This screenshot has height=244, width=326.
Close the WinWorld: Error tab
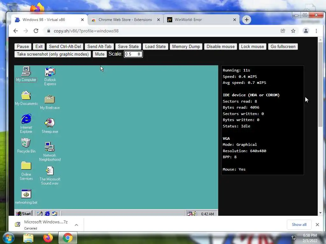[x=235, y=20]
